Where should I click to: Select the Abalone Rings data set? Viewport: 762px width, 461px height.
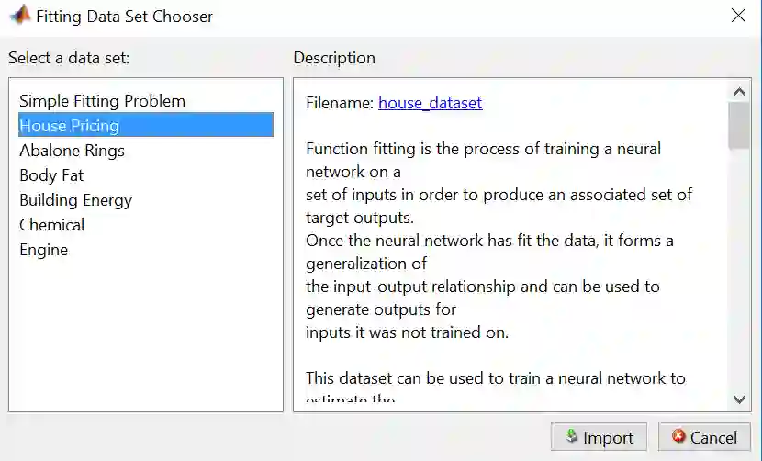[x=72, y=151]
